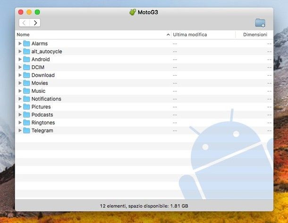This screenshot has height=223, width=288.
Task: Select the Pictures folder name
Action: point(41,107)
